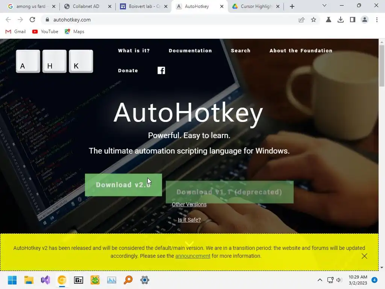Image resolution: width=385 pixels, height=289 pixels.
Task: Click Download v1.1 (deprecated) button
Action: pos(230,192)
